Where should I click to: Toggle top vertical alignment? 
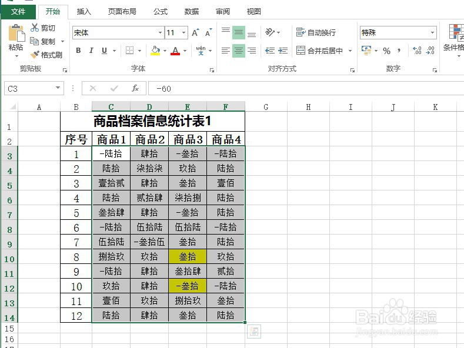226,30
